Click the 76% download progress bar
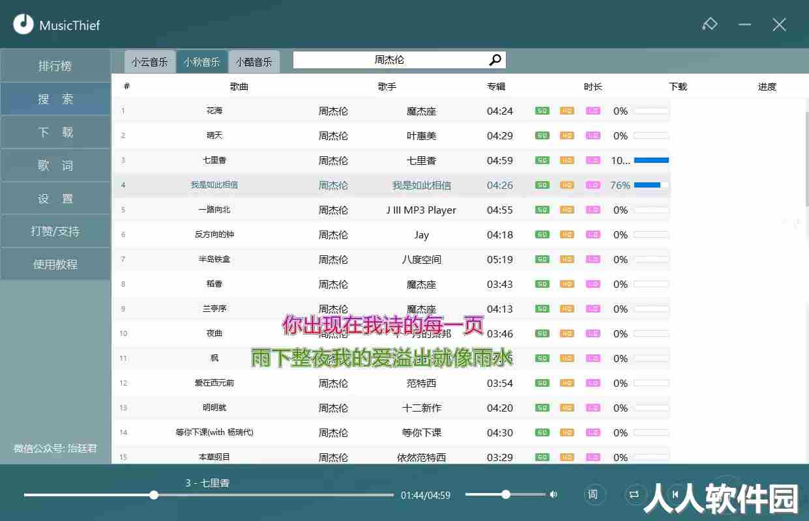The height and width of the screenshot is (521, 809). point(651,185)
